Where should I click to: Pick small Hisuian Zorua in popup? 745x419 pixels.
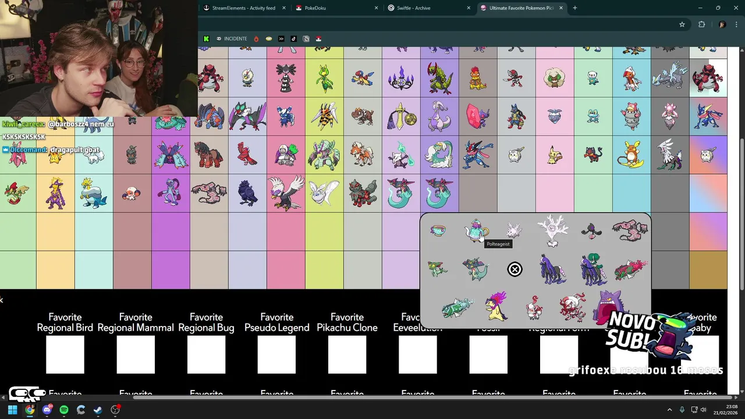pos(534,308)
